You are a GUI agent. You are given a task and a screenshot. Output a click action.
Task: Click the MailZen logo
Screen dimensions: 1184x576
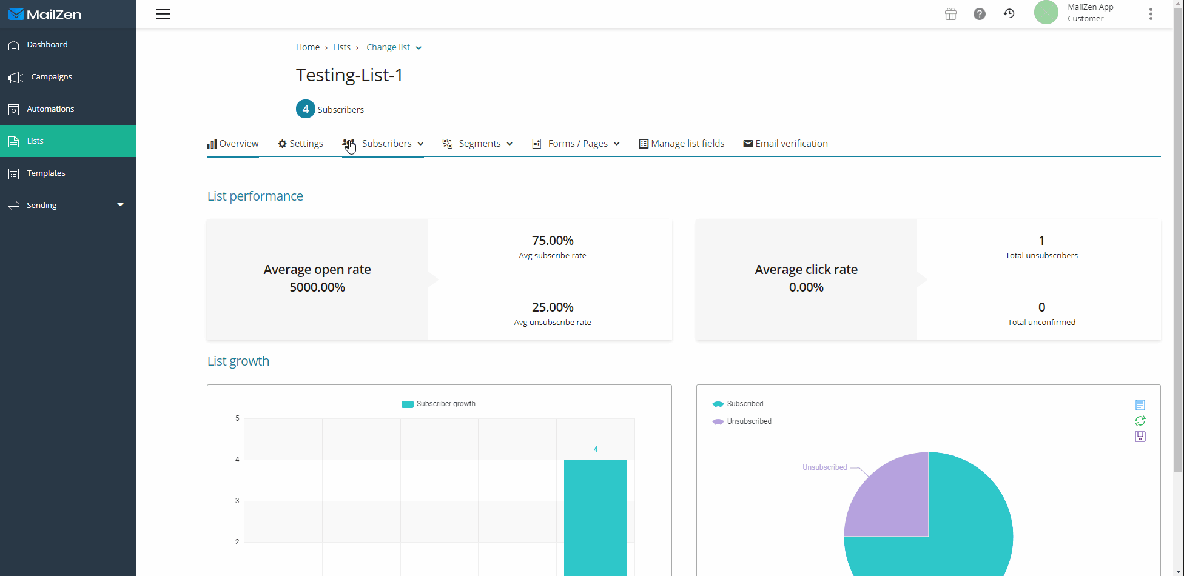45,14
